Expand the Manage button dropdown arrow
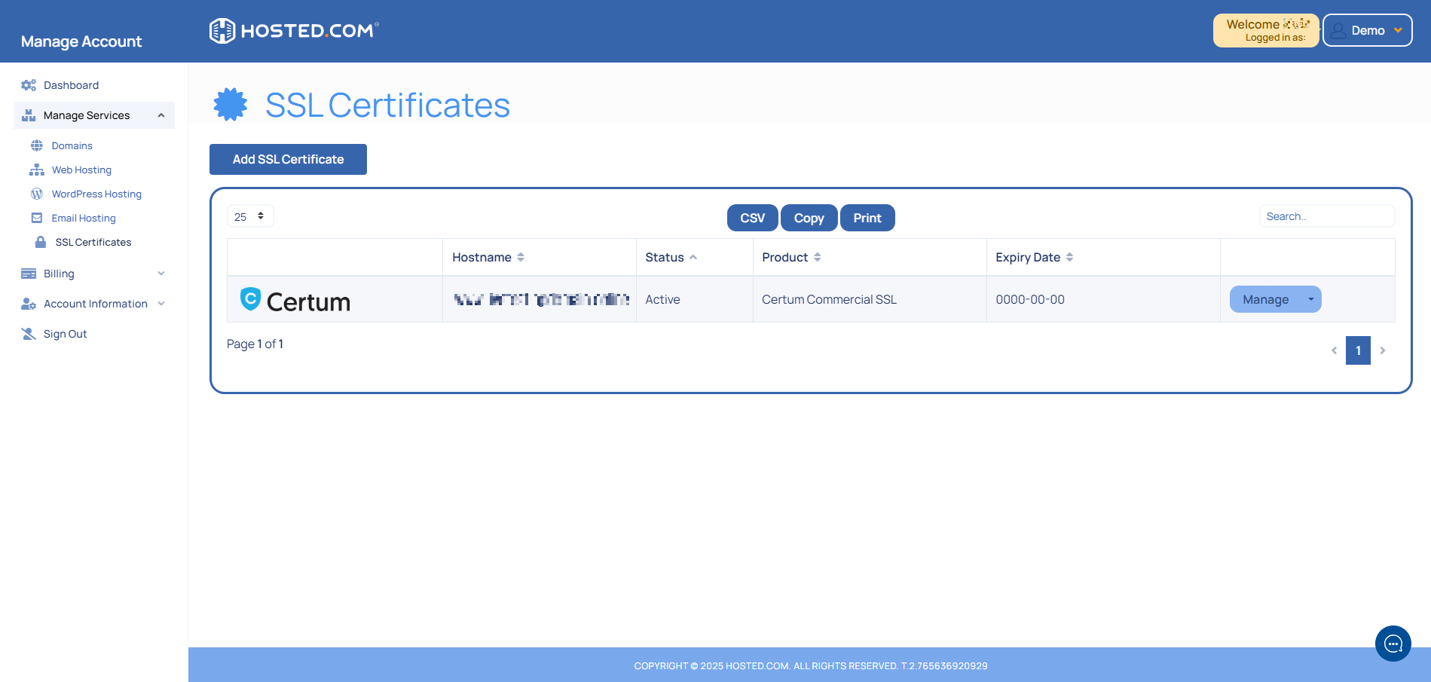The height and width of the screenshot is (682, 1431). (1310, 299)
